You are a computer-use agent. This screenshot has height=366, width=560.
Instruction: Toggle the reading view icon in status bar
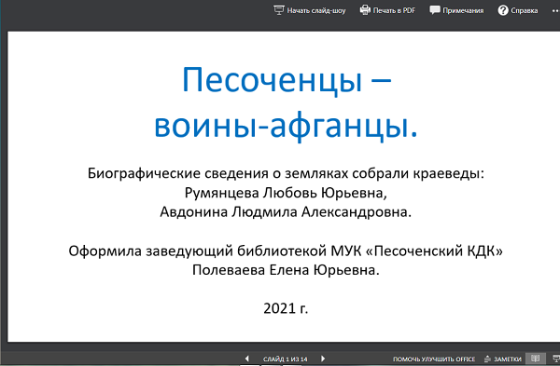coord(536,359)
